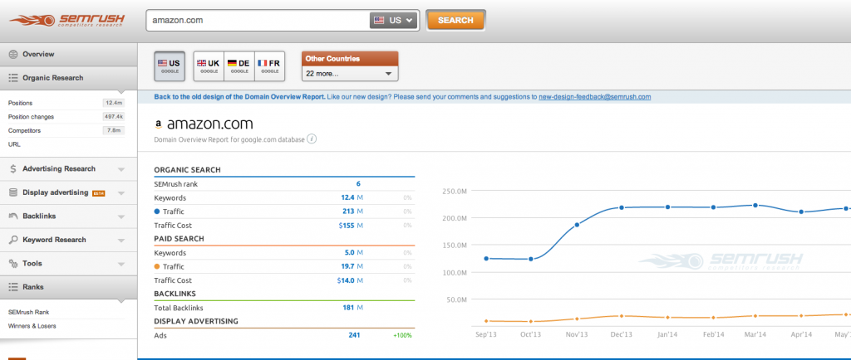Open the Ranks menu item

pyautogui.click(x=68, y=287)
